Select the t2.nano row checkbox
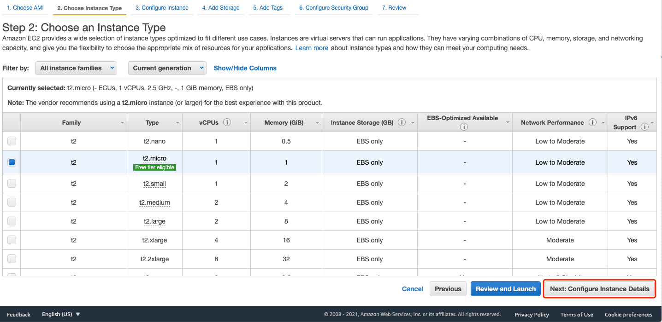Viewport: 662px width, 322px height. (12, 141)
